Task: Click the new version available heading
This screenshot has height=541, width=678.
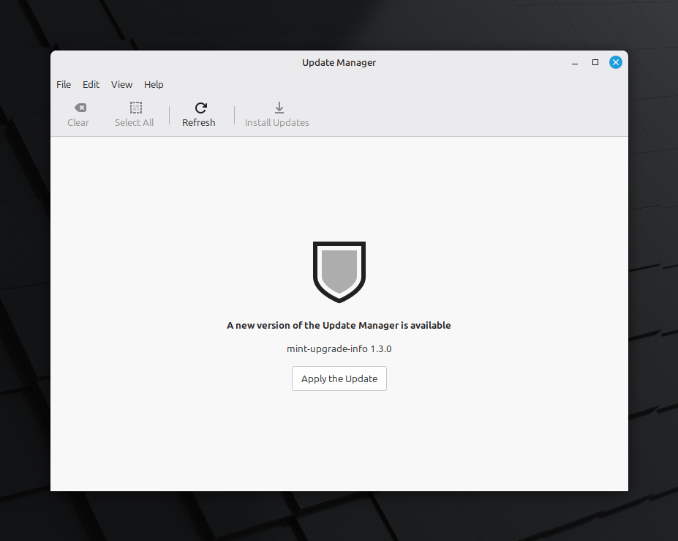Action: (x=339, y=325)
